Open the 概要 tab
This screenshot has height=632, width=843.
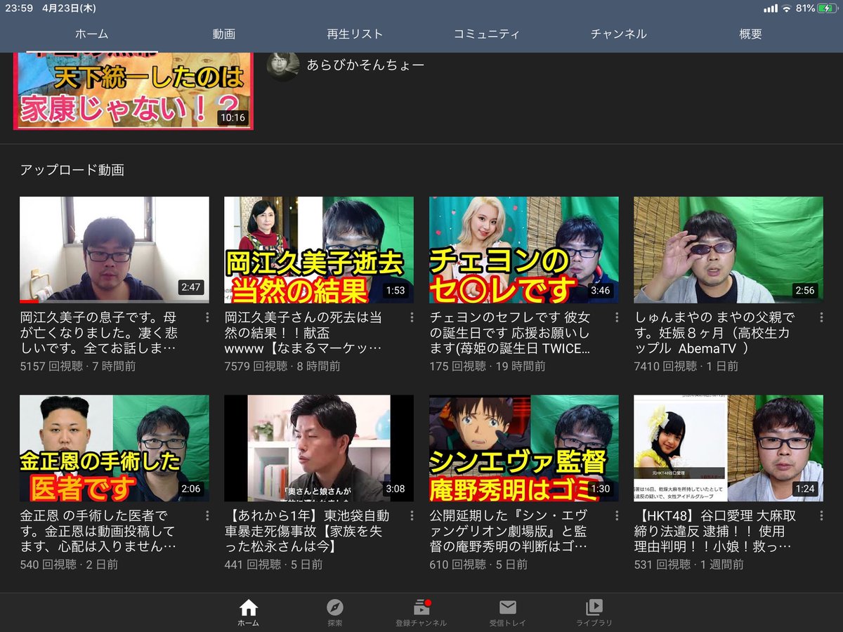[x=750, y=34]
